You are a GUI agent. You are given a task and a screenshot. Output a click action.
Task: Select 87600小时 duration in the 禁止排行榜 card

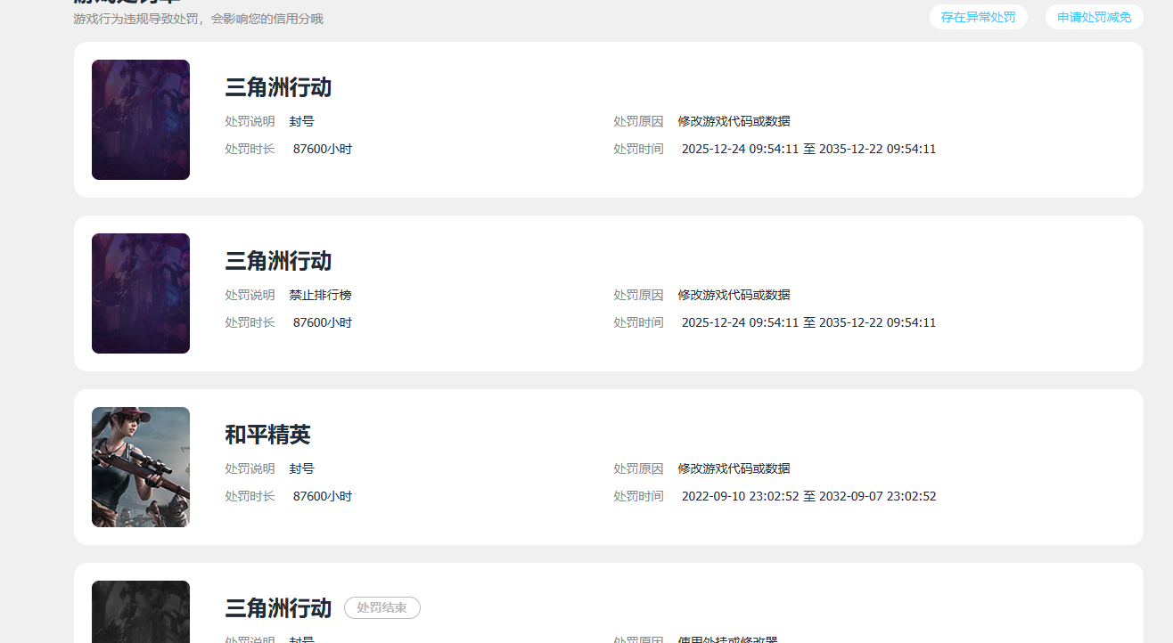click(x=323, y=322)
